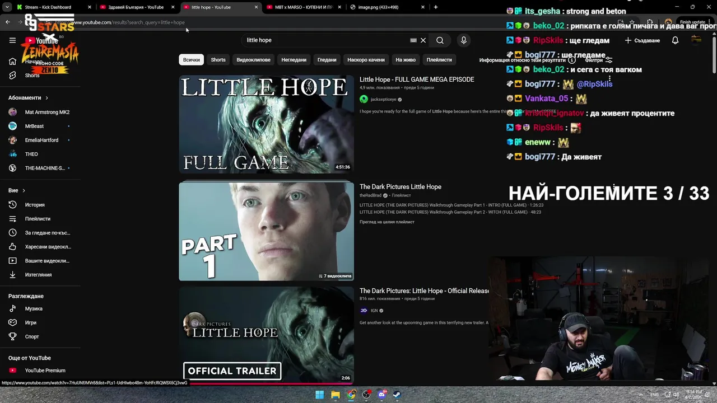The width and height of the screenshot is (717, 403).
Task: Open Steam from the taskbar
Action: (x=397, y=395)
